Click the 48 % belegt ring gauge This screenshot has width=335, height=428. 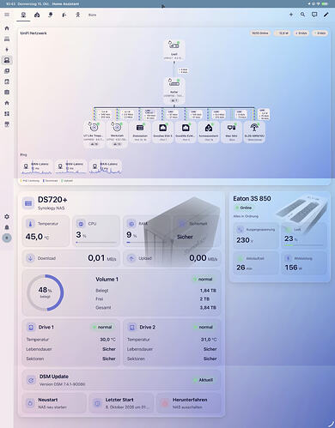(x=45, y=292)
